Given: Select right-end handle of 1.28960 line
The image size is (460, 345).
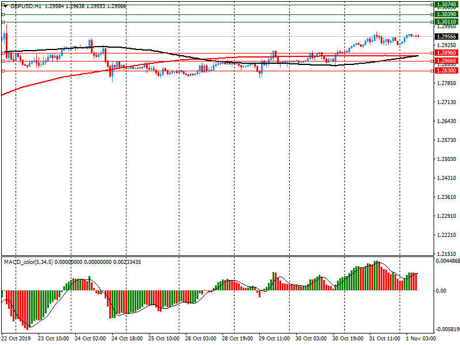Looking at the screenshot, I should [432, 52].
